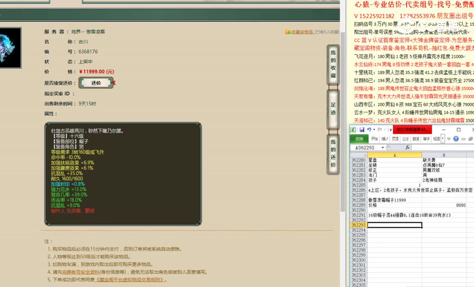
Task: Open the Name Box dropdown showing A362293
Action: pyautogui.click(x=383, y=147)
